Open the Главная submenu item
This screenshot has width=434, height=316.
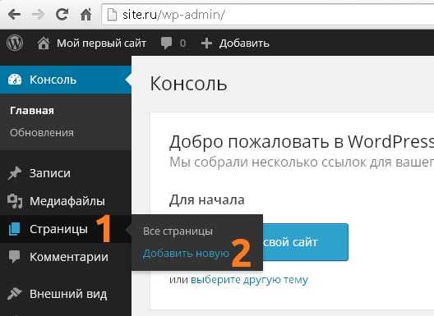pos(32,111)
